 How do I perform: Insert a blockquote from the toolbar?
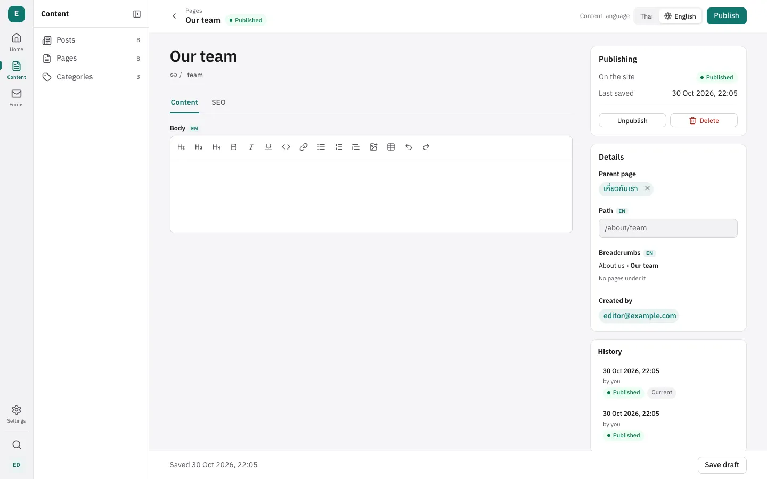(356, 147)
